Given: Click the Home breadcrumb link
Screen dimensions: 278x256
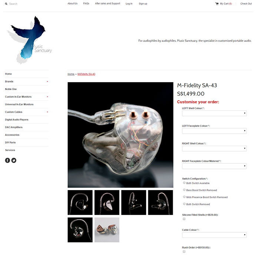Looking at the screenshot, I should [71, 74].
